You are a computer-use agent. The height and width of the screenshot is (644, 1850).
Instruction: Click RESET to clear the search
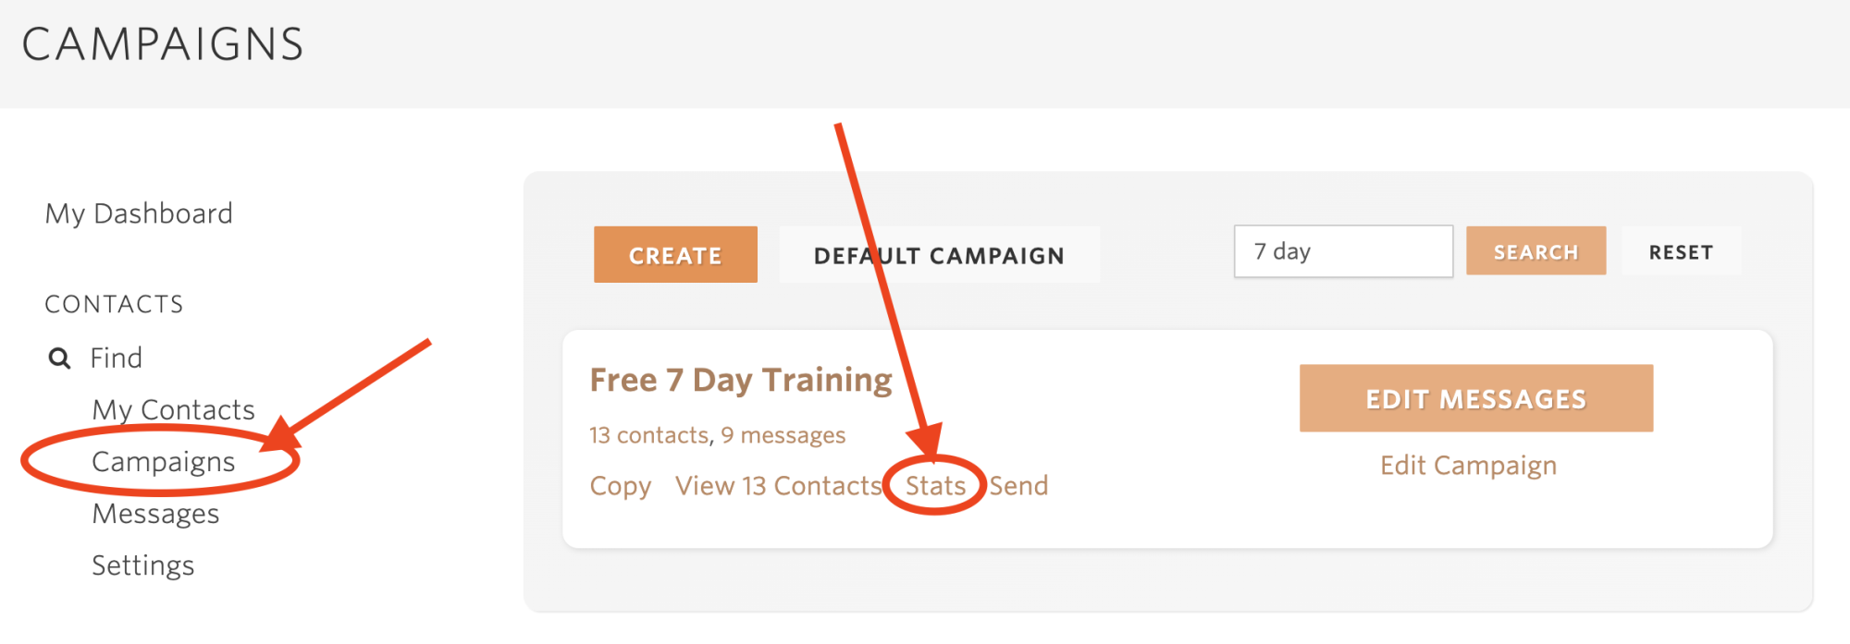point(1681,251)
